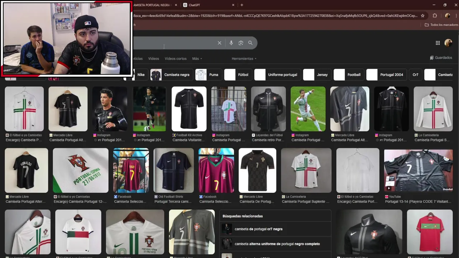This screenshot has width=459, height=258.
Task: Select the Portugal 2004 filter chip
Action: point(387,75)
